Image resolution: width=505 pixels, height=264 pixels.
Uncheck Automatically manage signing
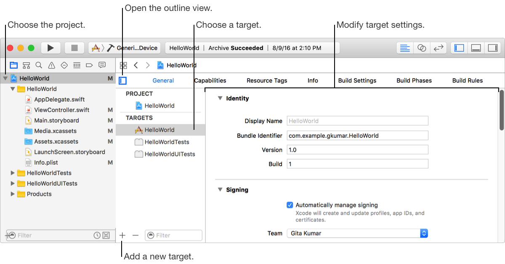(290, 205)
